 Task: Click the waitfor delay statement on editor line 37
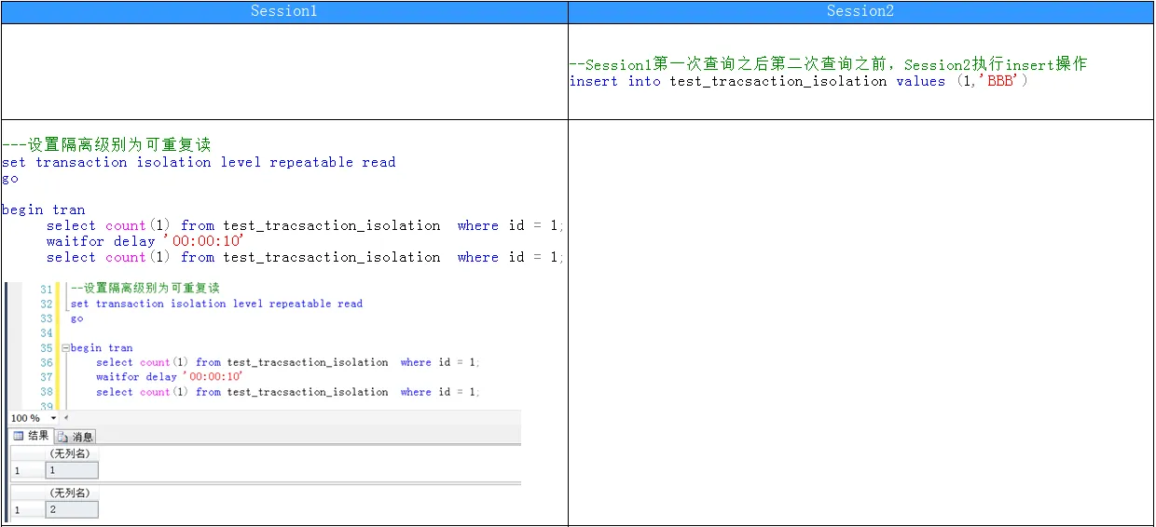(x=169, y=377)
